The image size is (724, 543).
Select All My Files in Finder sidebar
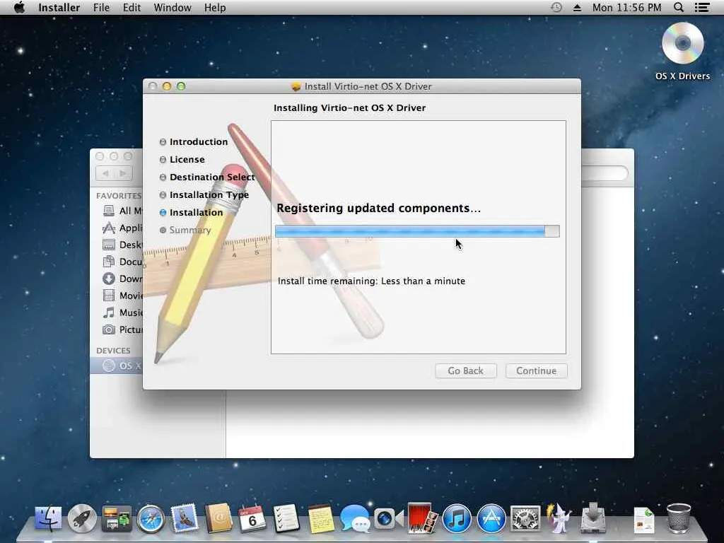(x=122, y=211)
